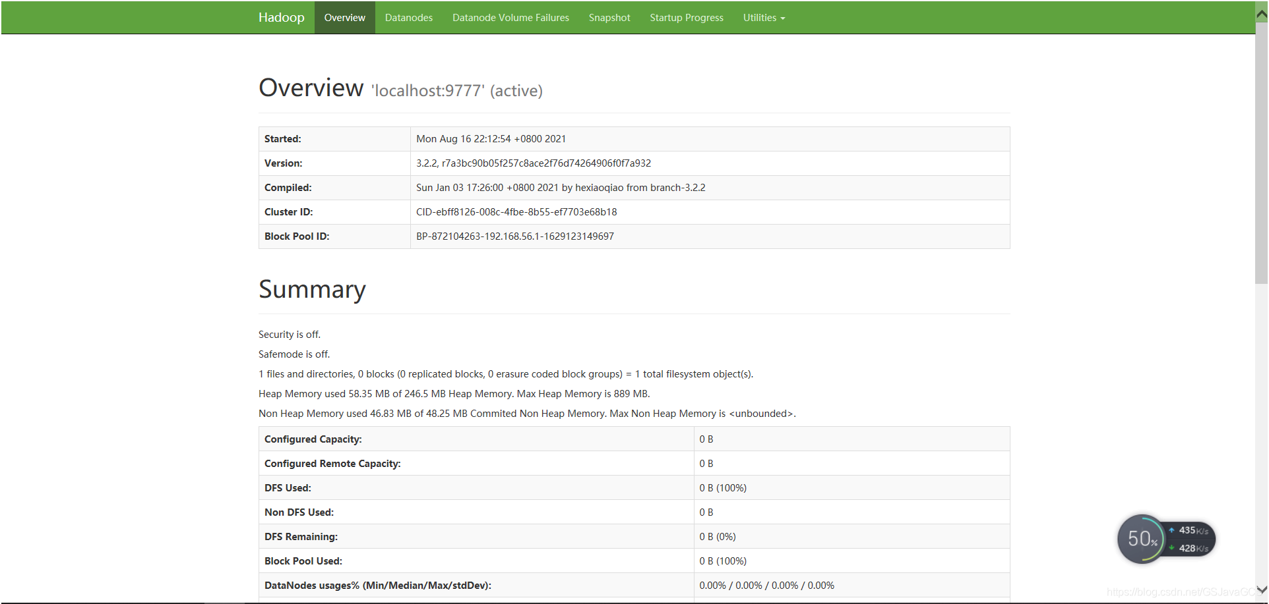Click the Block Pool ID value
1269x604 pixels.
pyautogui.click(x=515, y=236)
